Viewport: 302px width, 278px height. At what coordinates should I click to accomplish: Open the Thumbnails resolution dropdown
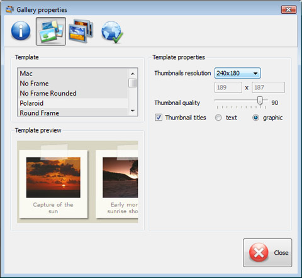click(x=237, y=73)
